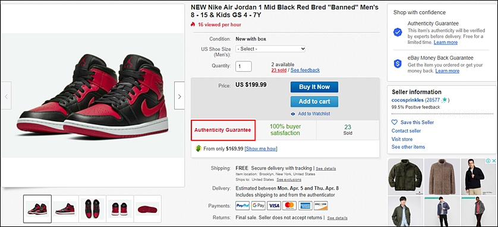
Task: Click the Add to cart button
Action: tap(314, 101)
